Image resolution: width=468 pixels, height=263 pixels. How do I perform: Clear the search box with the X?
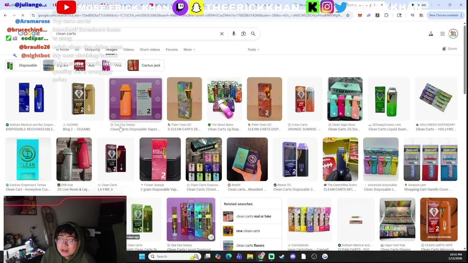pyautogui.click(x=222, y=34)
